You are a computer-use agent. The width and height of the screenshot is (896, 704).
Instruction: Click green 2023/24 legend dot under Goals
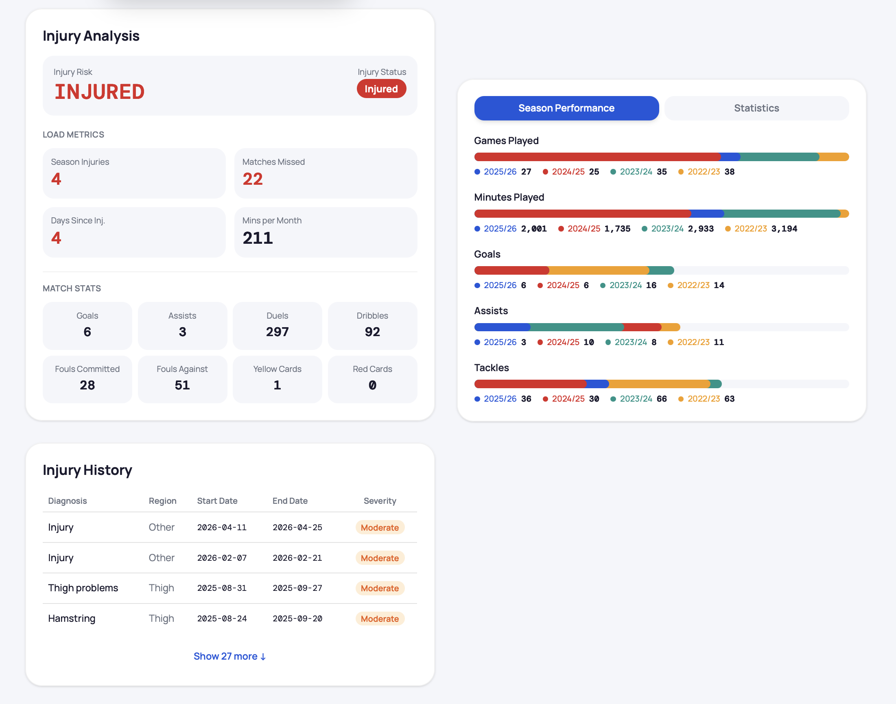(x=603, y=285)
